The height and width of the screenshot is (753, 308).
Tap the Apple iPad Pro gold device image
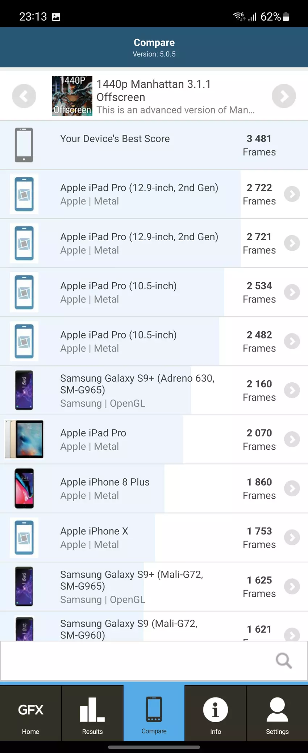(x=24, y=439)
